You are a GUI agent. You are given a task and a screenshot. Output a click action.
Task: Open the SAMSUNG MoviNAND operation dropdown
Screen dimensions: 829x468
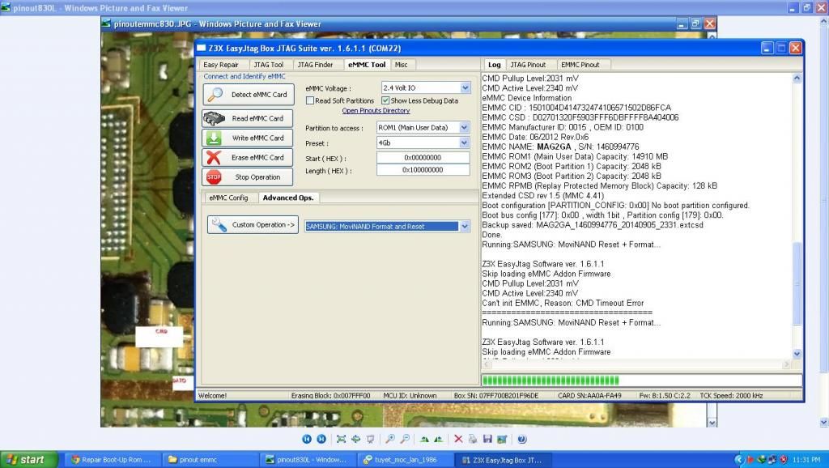[464, 227]
